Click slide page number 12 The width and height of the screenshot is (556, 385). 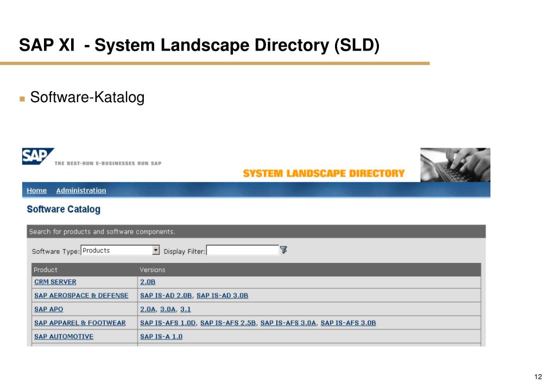click(x=538, y=376)
